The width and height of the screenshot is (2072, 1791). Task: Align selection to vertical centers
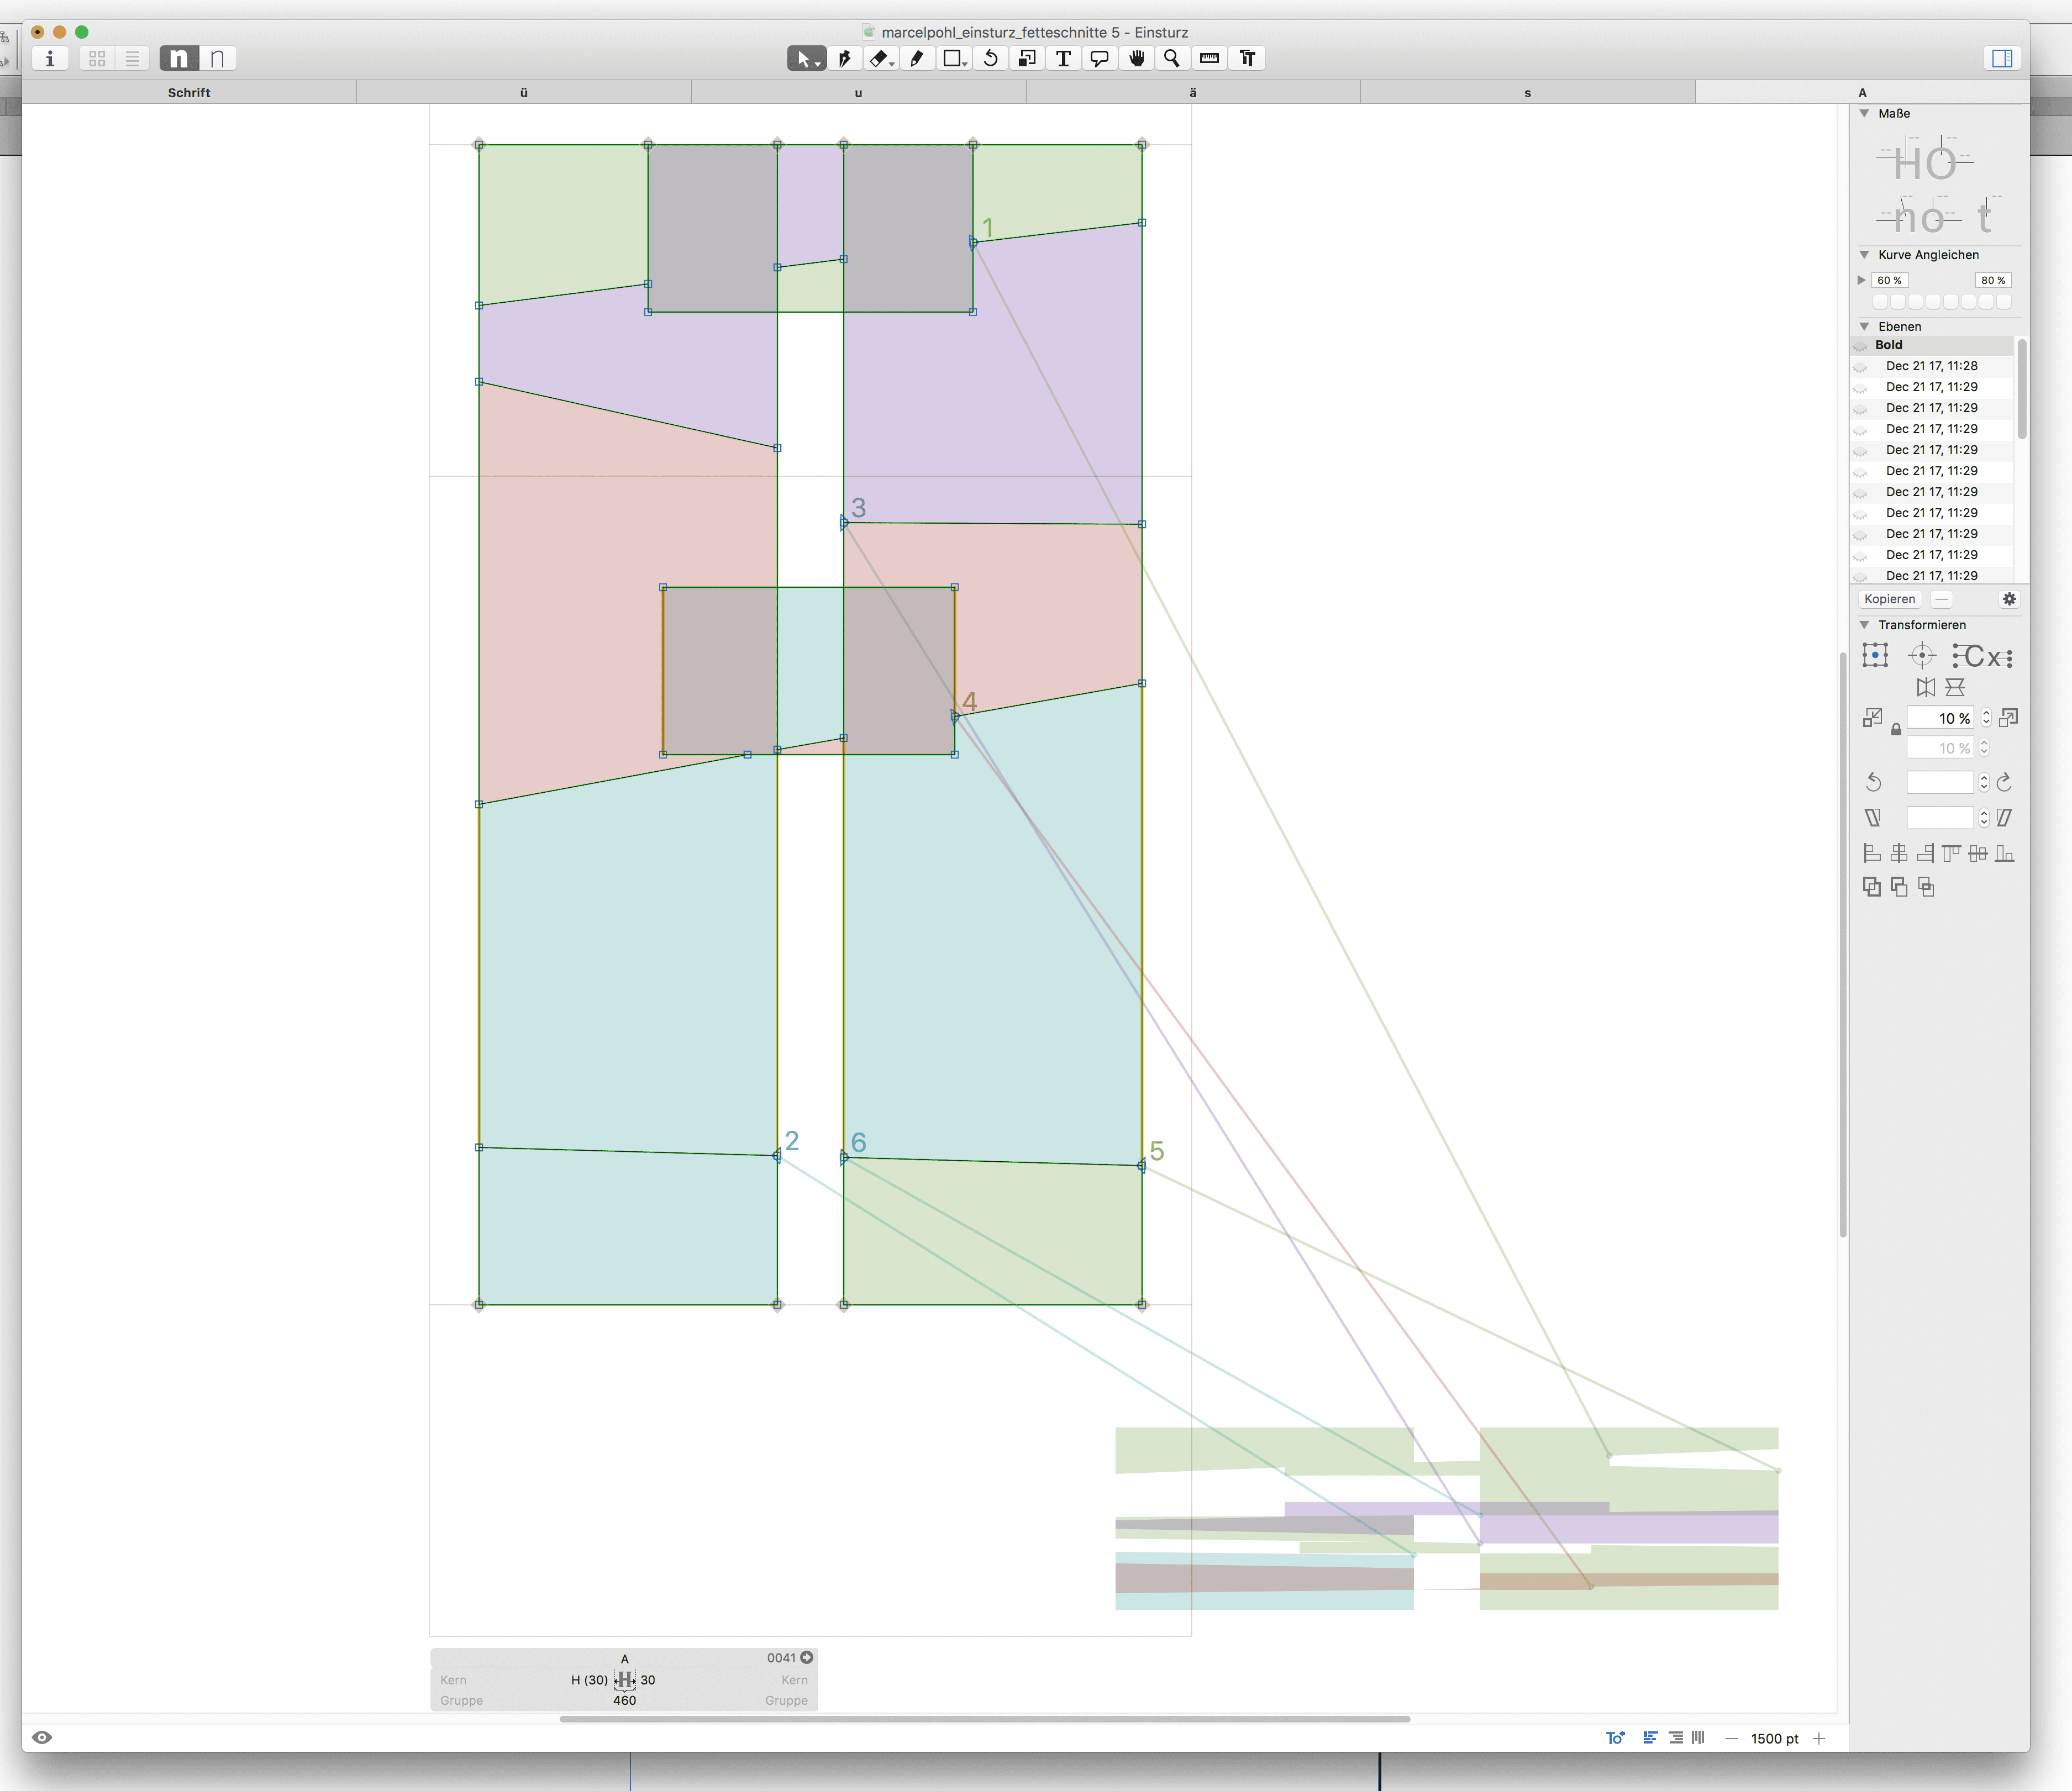click(x=1978, y=853)
